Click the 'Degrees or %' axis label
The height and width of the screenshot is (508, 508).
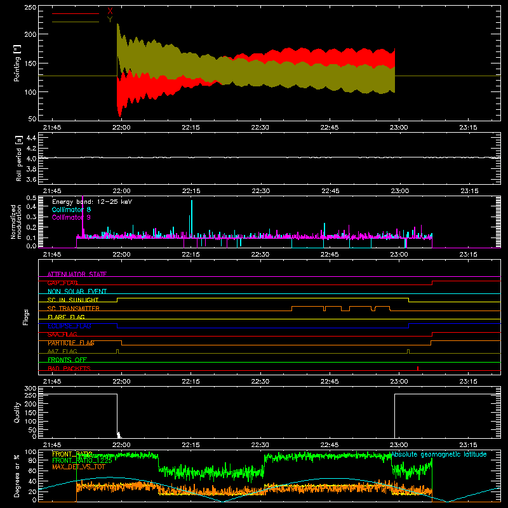tap(17, 476)
